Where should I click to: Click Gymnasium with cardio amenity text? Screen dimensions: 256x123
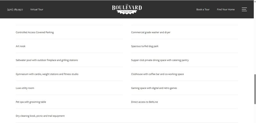(47, 74)
